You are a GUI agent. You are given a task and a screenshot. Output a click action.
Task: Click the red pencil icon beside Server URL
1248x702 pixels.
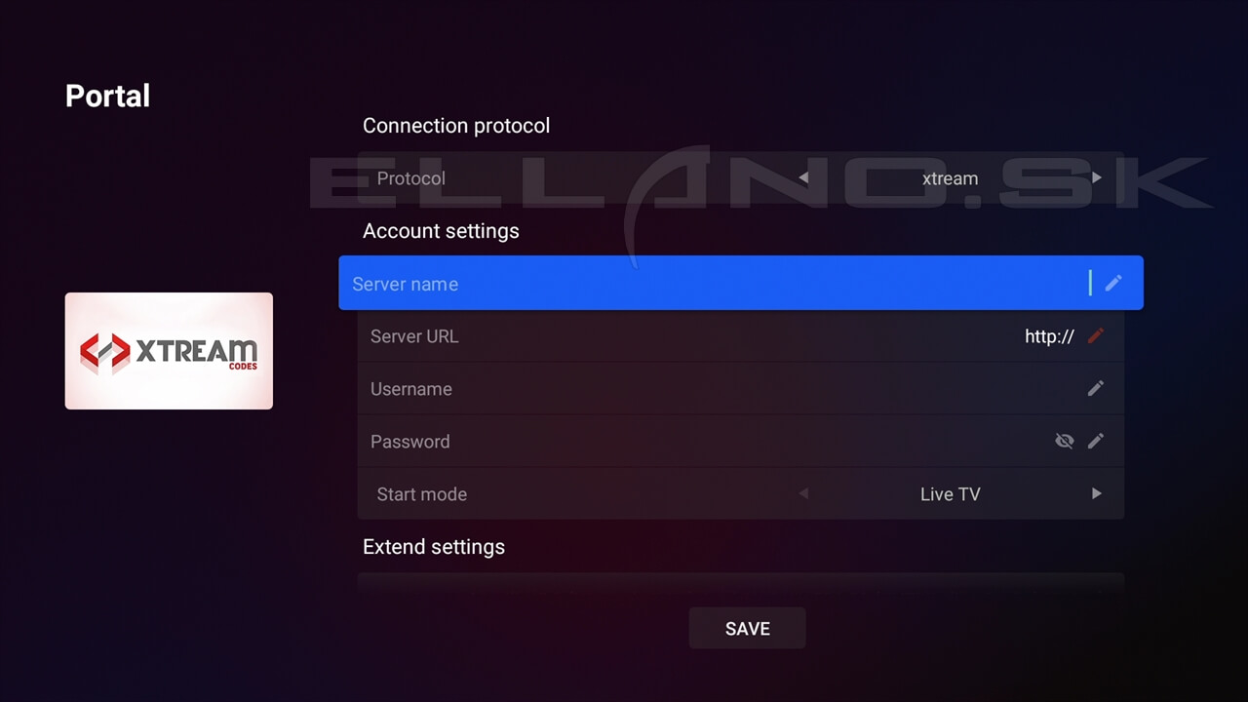click(x=1096, y=335)
